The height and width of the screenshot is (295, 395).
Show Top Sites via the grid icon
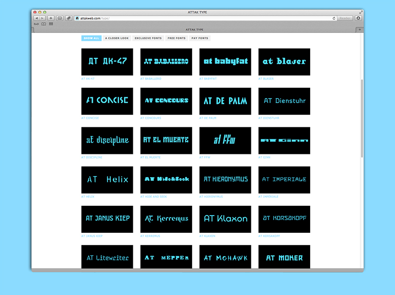click(x=51, y=24)
